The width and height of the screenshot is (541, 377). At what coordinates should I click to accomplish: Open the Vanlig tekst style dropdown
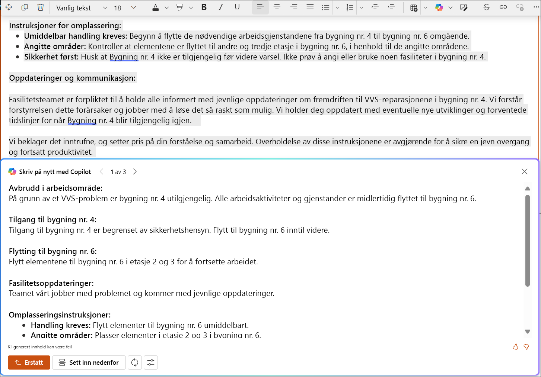[81, 8]
